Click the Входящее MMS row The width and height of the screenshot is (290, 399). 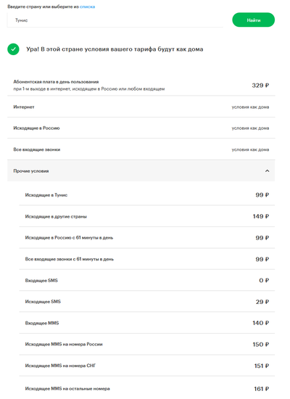tap(147, 323)
